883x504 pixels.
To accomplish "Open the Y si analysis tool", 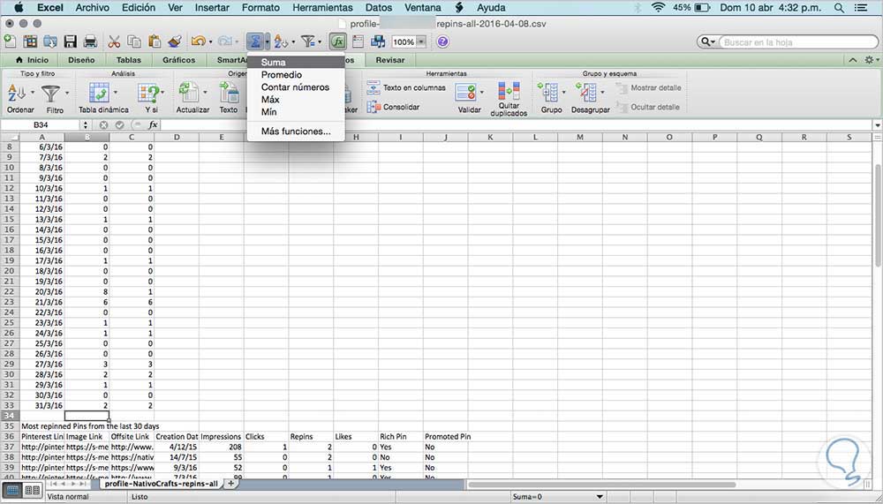I will click(x=148, y=93).
